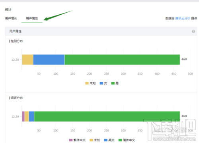
Task: Click the help question mark icon
Action: pos(193,31)
